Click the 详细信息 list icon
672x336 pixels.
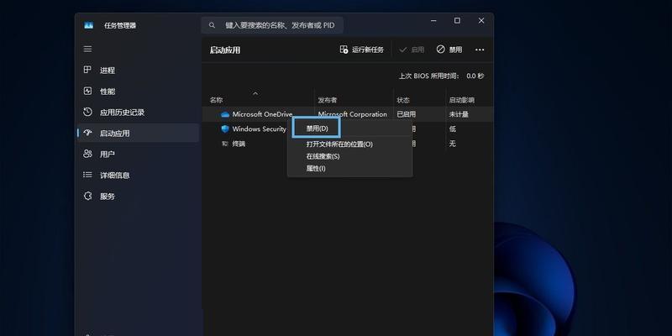coord(87,175)
